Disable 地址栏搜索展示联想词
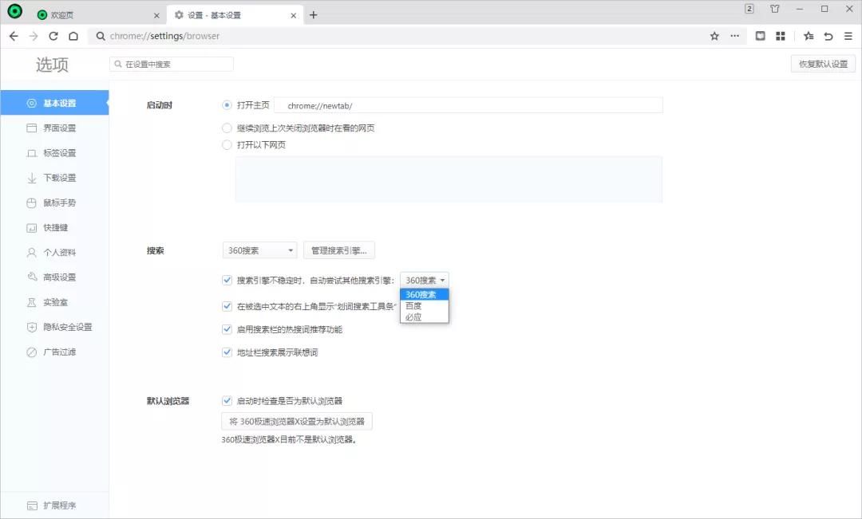 pos(227,352)
